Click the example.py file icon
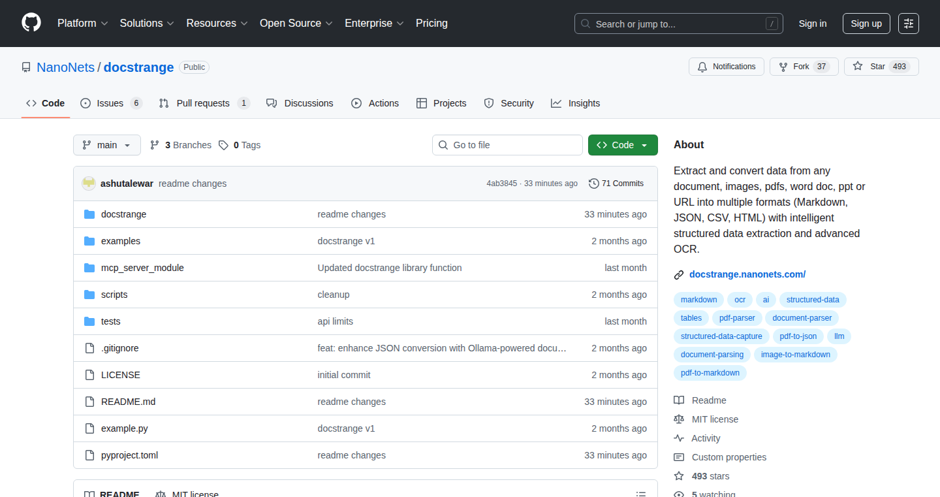This screenshot has height=497, width=940. pyautogui.click(x=89, y=428)
